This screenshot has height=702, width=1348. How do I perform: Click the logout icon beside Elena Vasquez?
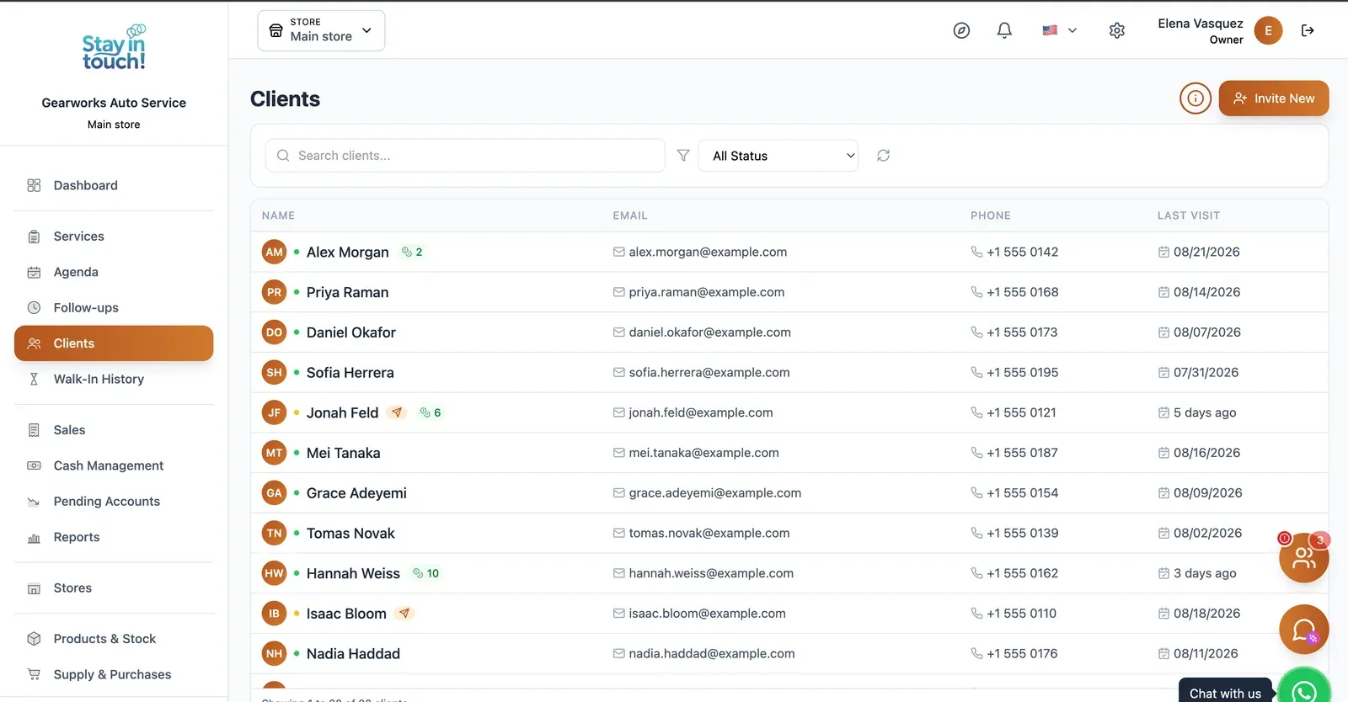click(x=1308, y=30)
